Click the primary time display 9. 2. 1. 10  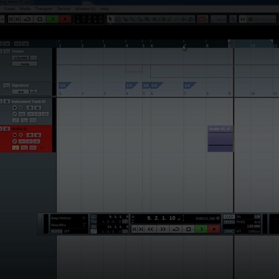(x=161, y=218)
